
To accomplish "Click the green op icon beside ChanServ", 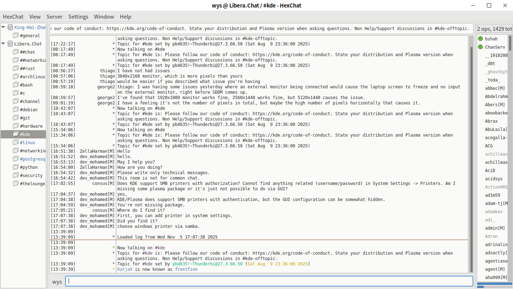I will (480, 47).
